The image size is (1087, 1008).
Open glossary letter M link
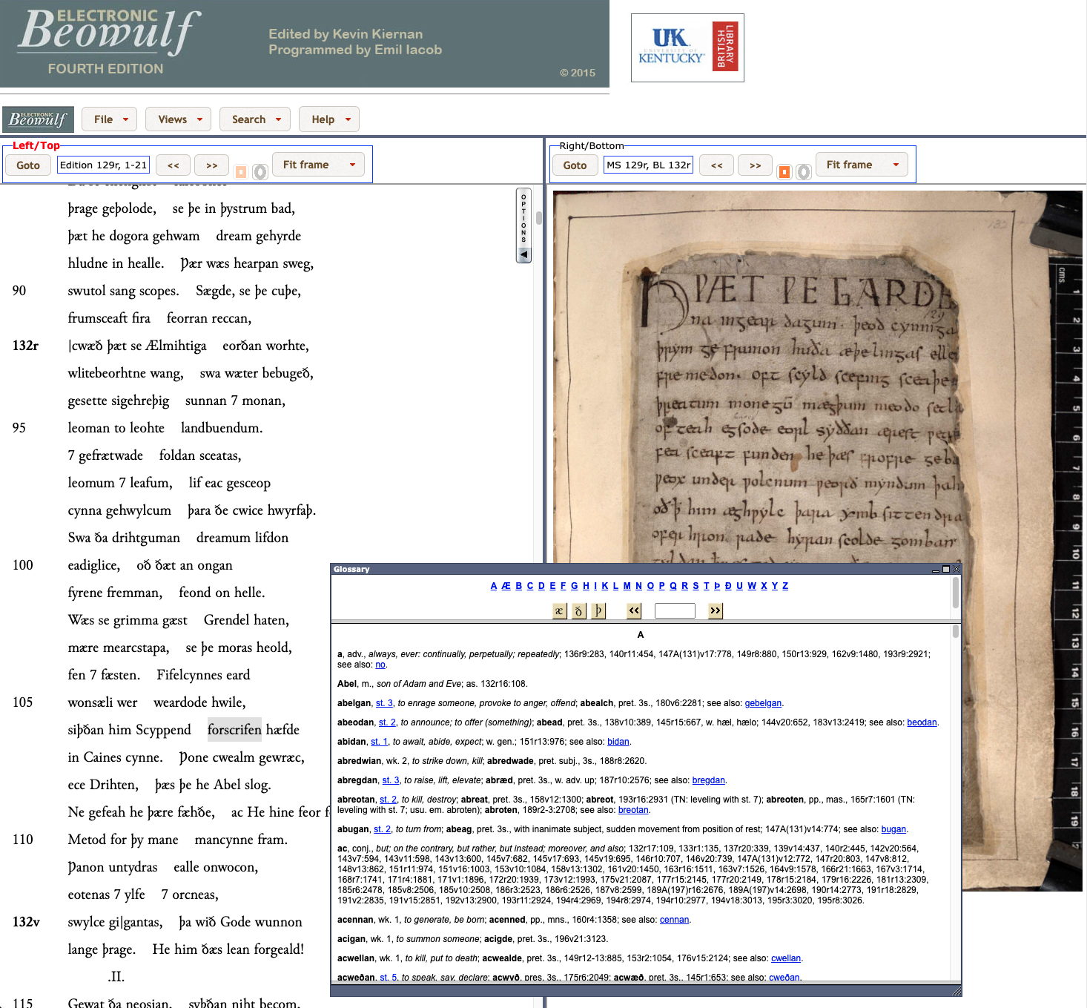point(627,585)
